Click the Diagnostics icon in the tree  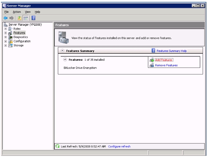pyautogui.click(x=10, y=37)
